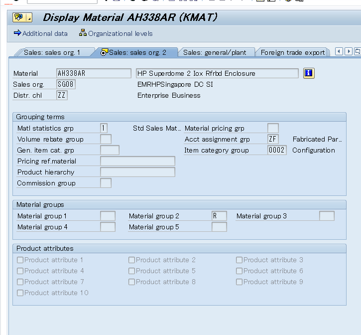
Task: Click Material group 5 field
Action: 219,227
